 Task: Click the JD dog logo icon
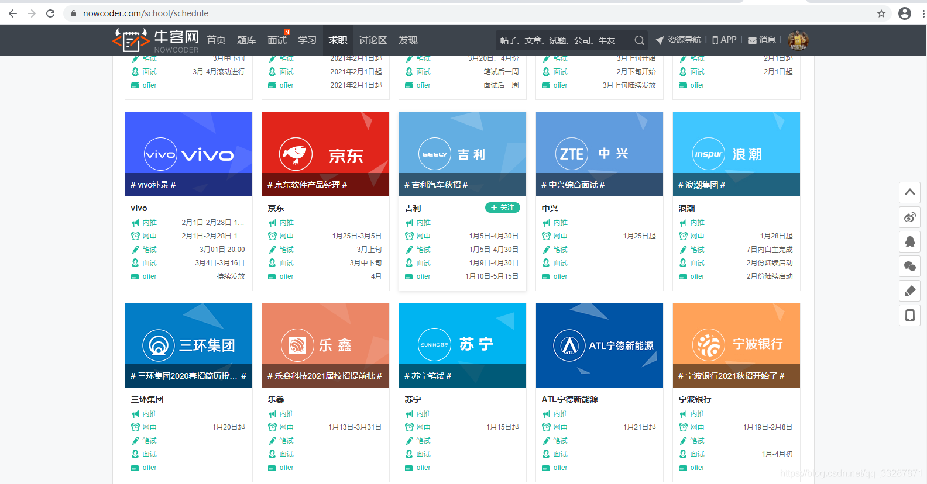(296, 154)
